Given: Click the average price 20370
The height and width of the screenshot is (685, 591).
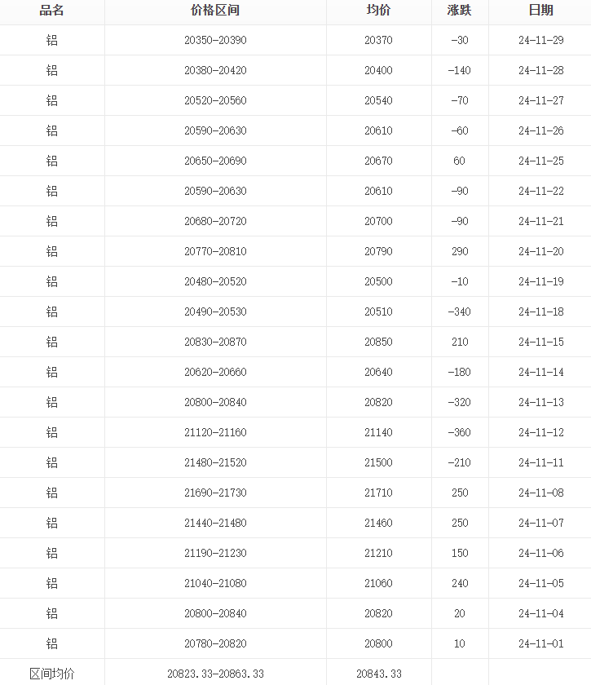Looking at the screenshot, I should pos(378,40).
